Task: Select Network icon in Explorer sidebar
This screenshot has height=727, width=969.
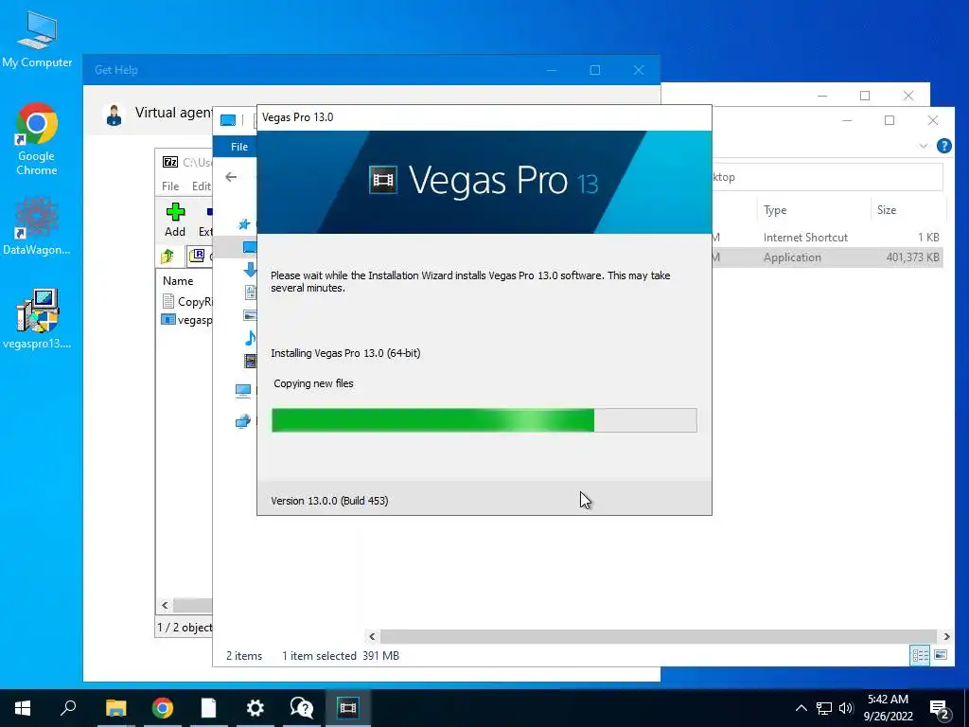Action: point(243,421)
